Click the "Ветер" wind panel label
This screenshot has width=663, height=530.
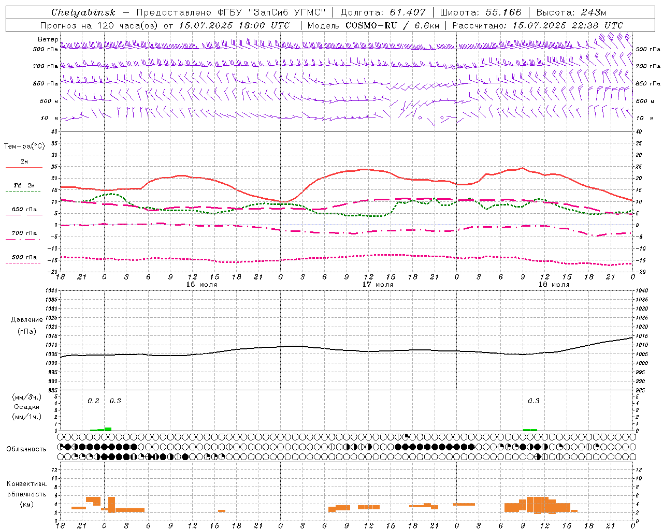[x=48, y=39]
